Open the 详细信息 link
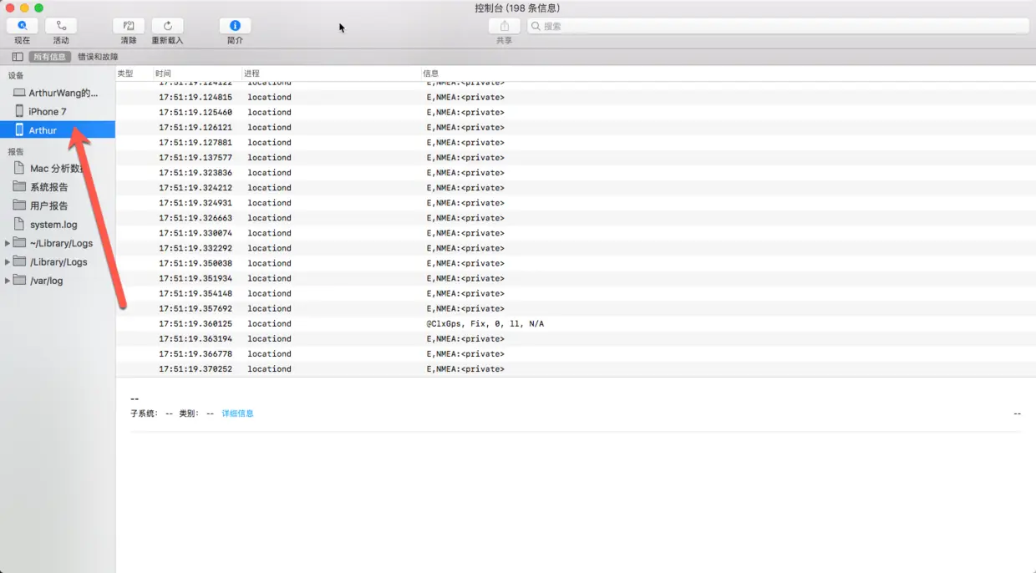The width and height of the screenshot is (1036, 573). 237,413
